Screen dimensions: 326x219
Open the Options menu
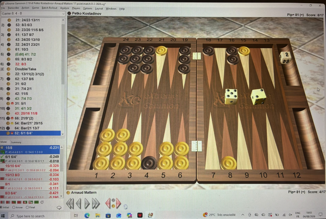(88, 8)
